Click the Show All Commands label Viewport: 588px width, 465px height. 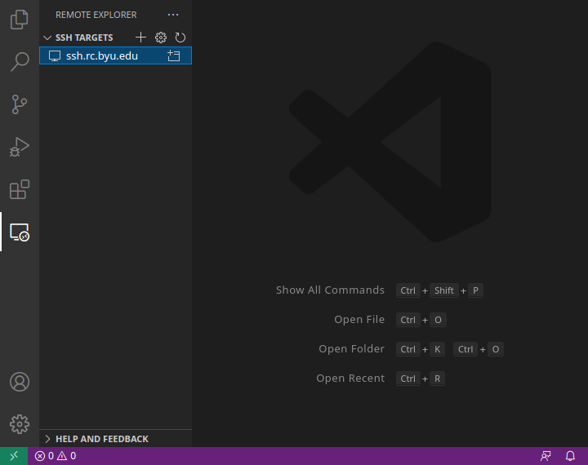pyautogui.click(x=330, y=290)
